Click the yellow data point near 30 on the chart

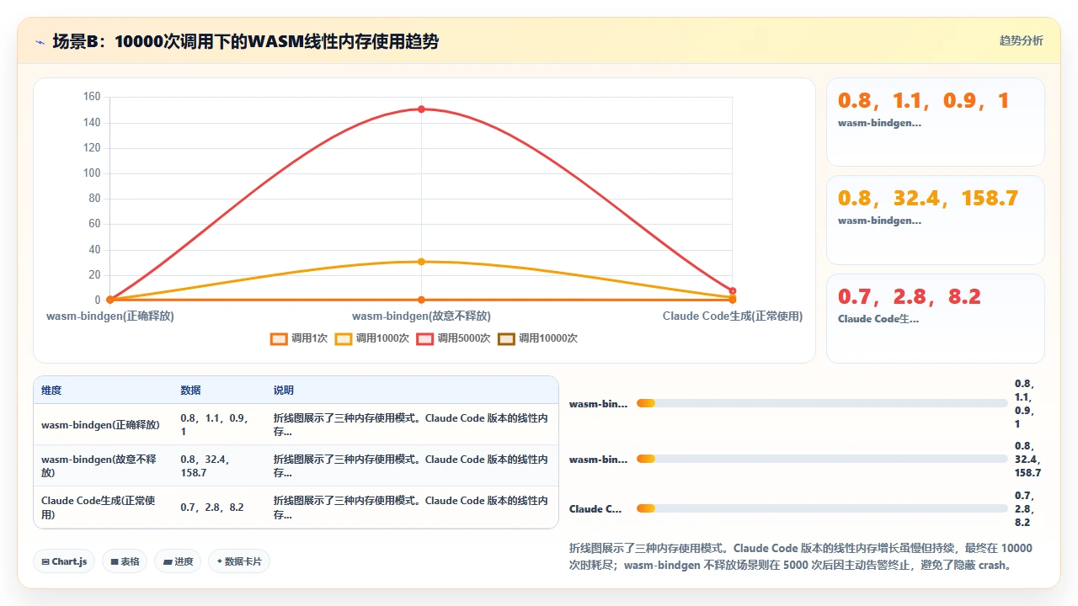click(421, 262)
